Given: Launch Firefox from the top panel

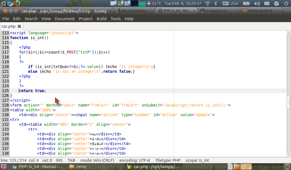Looking at the screenshot, I should tap(17, 3).
